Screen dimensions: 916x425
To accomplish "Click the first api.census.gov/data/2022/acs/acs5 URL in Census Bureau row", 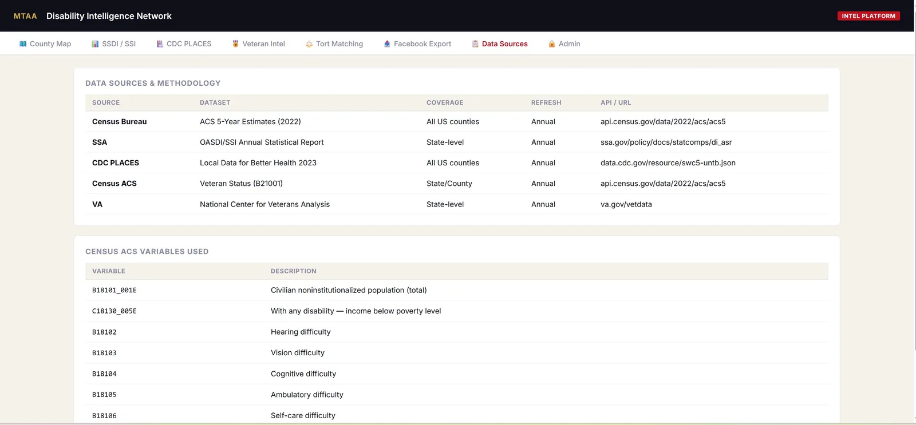I will pyautogui.click(x=663, y=122).
